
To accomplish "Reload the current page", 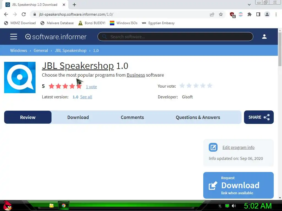I will 24,14.
